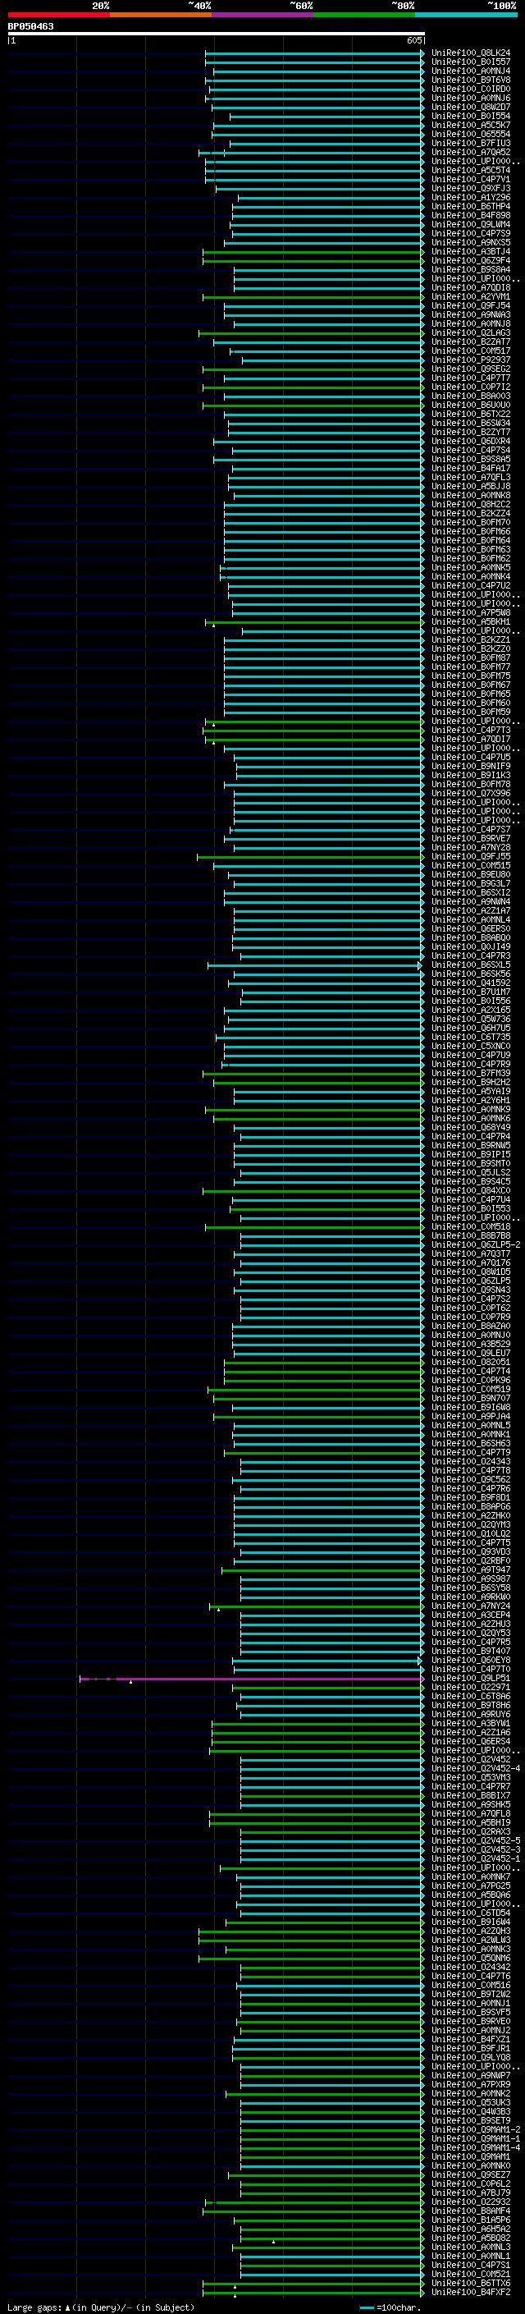Select label UniRef100_O24342
The width and height of the screenshot is (525, 2314).
471,1968
